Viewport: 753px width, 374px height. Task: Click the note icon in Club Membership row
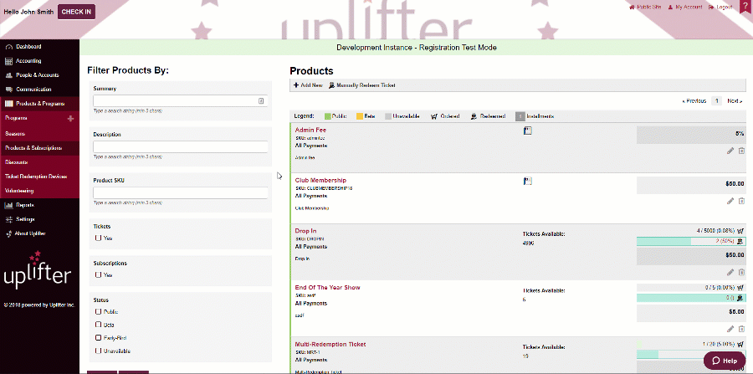click(x=527, y=181)
